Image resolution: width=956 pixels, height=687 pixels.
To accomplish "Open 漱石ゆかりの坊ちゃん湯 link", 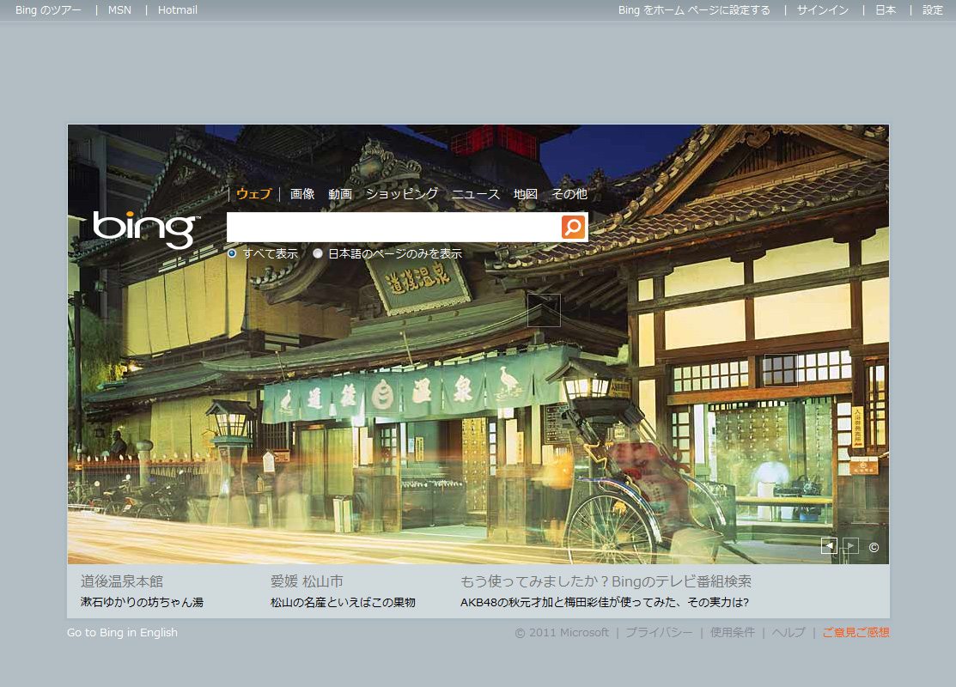I will [142, 602].
